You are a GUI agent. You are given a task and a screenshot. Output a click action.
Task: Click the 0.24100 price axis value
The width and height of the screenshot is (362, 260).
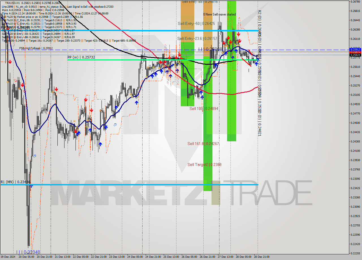point(355,151)
